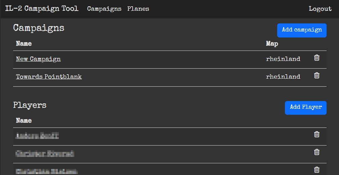Open the Towards Pointblank campaign link
The image size is (339, 175).
coord(49,77)
